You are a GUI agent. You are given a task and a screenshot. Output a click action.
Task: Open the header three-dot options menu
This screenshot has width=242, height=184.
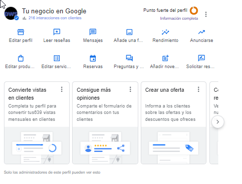(206, 14)
